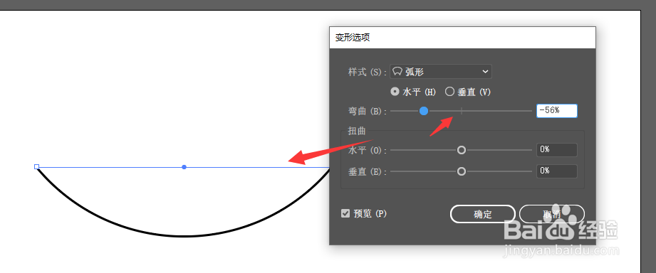
Task: Confirm with the 确定 button
Action: click(x=482, y=214)
